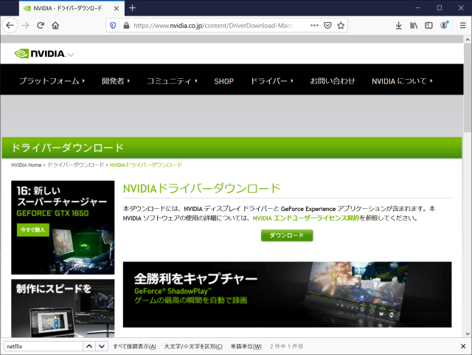Click the 今すぐ購入 button on GTX 1650 ad
472x355 pixels.
pos(32,230)
